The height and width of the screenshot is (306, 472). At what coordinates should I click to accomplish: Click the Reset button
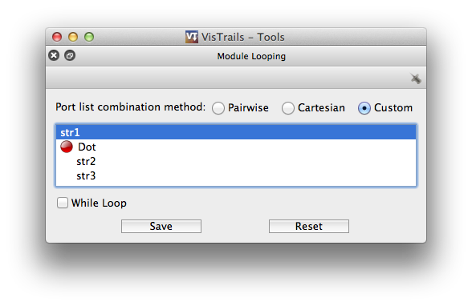[x=309, y=226]
